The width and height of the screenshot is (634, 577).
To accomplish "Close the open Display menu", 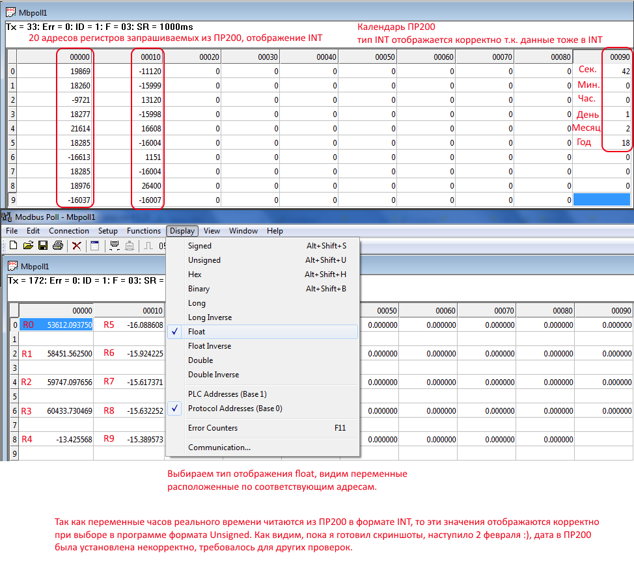I will [182, 231].
